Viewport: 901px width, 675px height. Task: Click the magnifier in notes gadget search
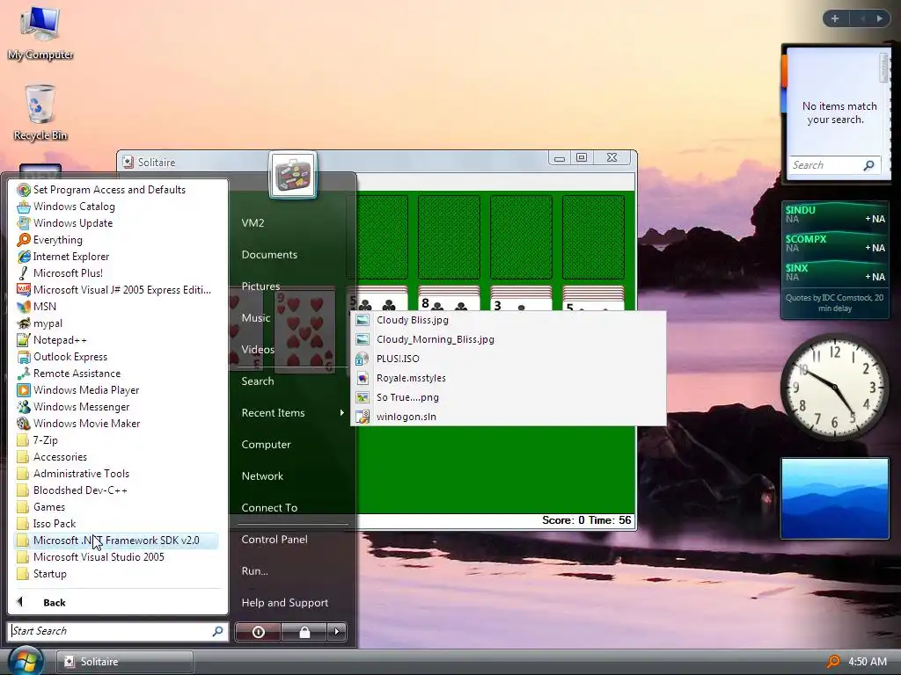(x=868, y=165)
